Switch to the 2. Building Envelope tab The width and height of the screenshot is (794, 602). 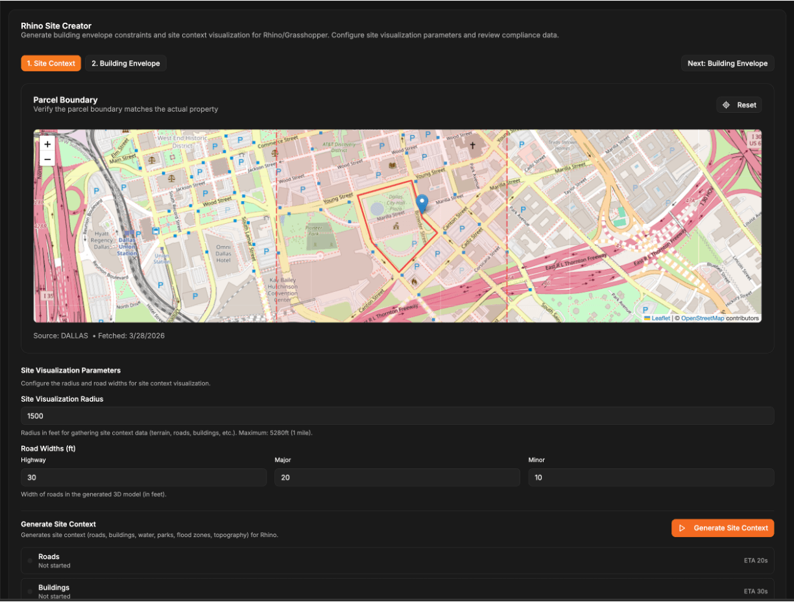pos(126,64)
